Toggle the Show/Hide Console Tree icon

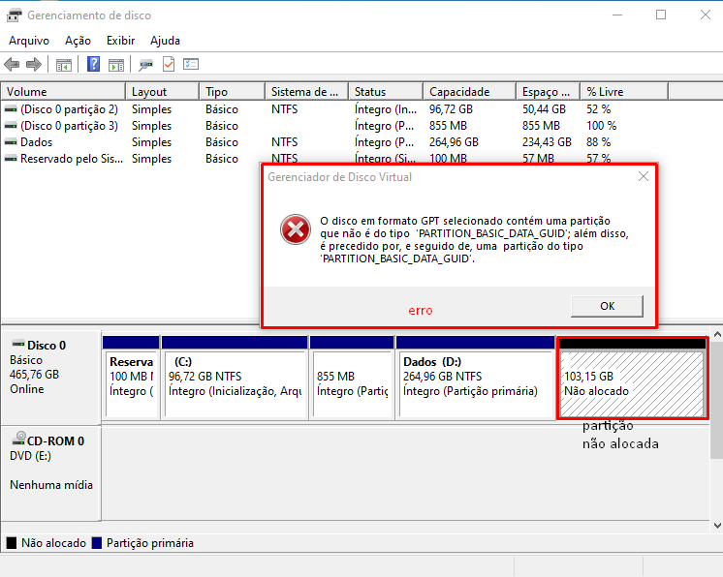pos(64,65)
